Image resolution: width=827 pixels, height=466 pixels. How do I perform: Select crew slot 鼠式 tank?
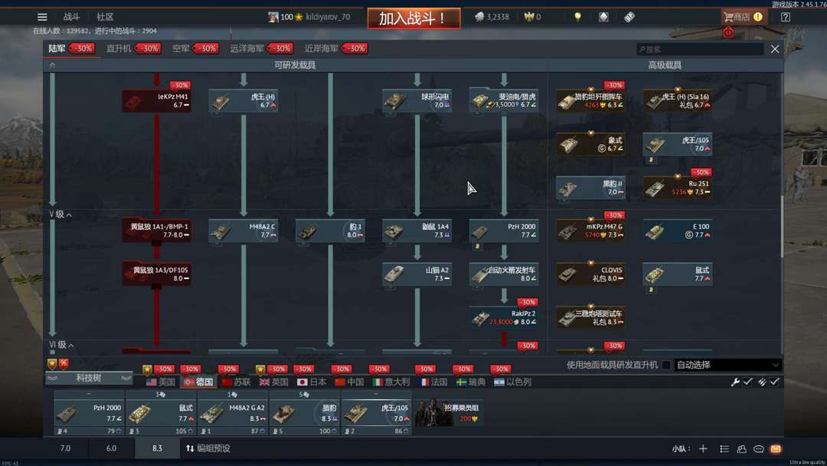(x=161, y=413)
